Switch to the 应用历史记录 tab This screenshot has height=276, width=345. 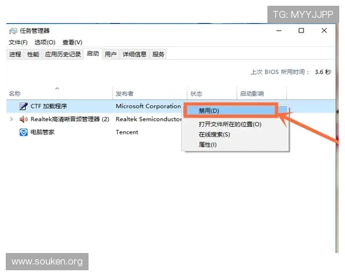63,54
